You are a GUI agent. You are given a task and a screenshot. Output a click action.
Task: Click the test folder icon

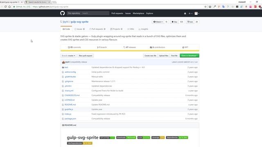63,67
